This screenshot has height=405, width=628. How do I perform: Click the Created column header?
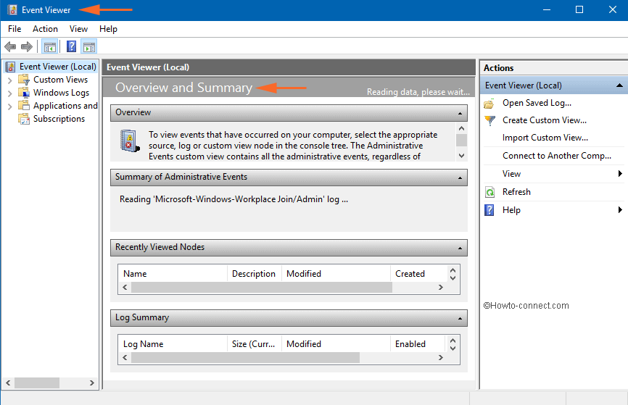pos(418,274)
